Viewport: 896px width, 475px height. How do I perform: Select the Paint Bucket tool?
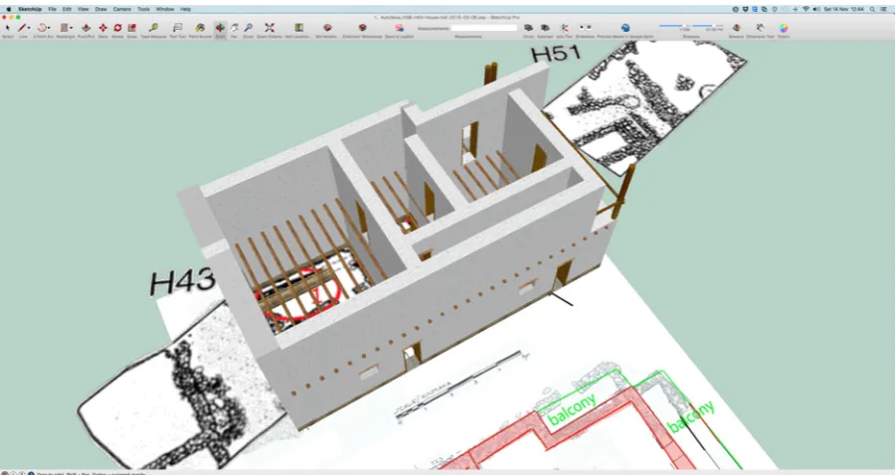(200, 28)
